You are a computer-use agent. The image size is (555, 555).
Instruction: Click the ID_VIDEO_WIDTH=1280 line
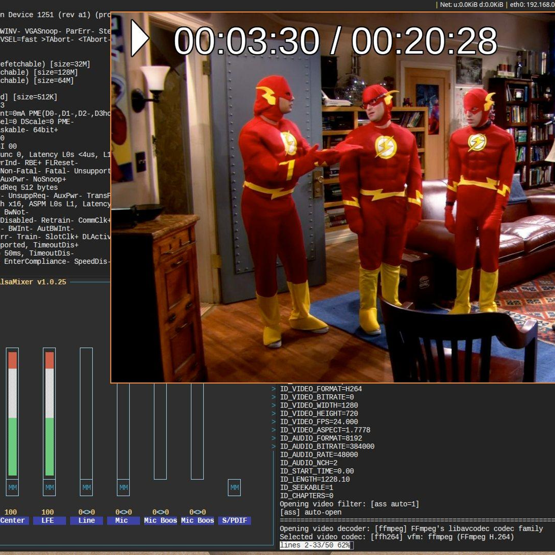[319, 405]
